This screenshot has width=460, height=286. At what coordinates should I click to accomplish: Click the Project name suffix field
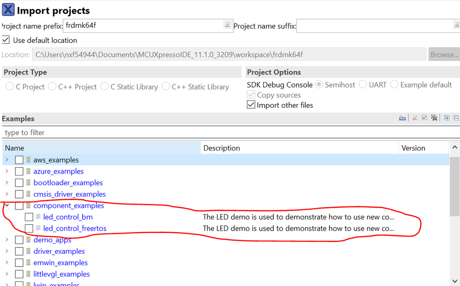[x=378, y=26]
